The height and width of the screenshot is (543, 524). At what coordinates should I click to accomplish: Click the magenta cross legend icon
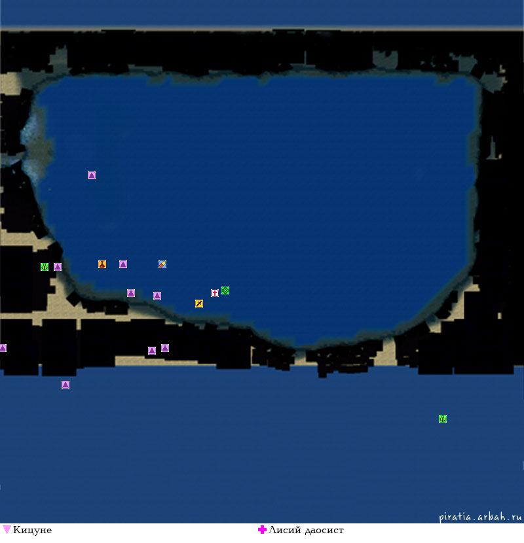point(262,529)
